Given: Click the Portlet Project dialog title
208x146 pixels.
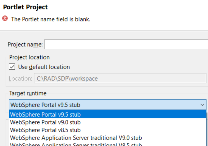Looking at the screenshot, I should 25,7.
